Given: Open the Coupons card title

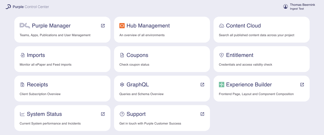Looking at the screenshot, I should coord(137,55).
